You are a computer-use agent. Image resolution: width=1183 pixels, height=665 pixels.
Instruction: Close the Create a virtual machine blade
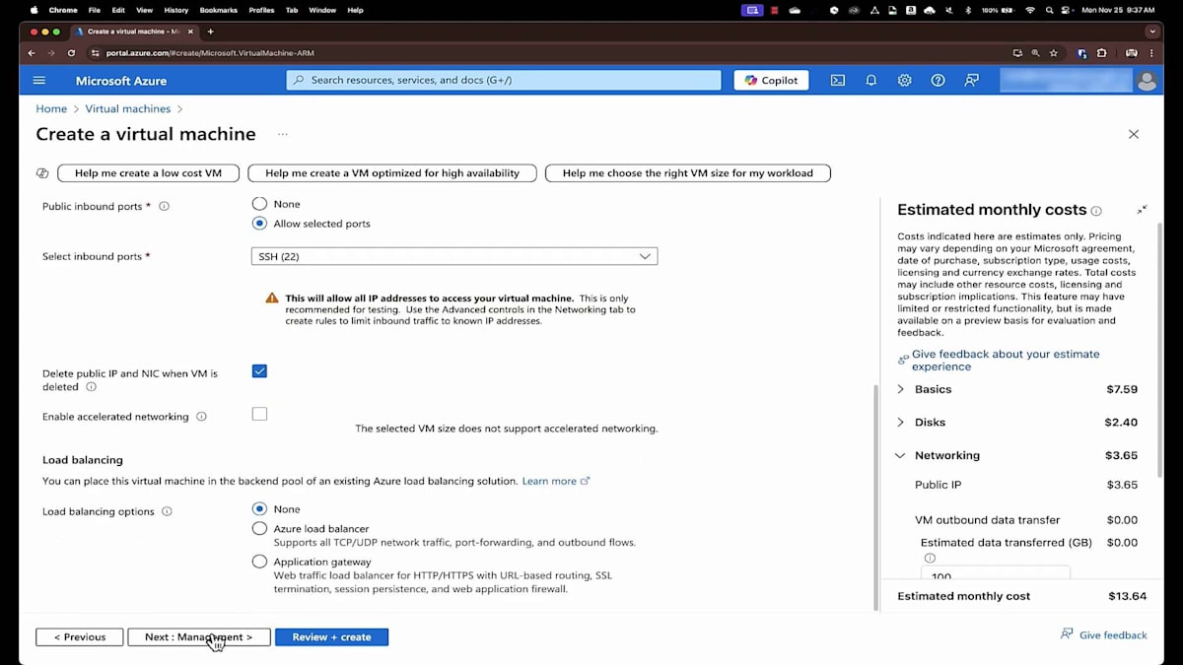(x=1134, y=134)
